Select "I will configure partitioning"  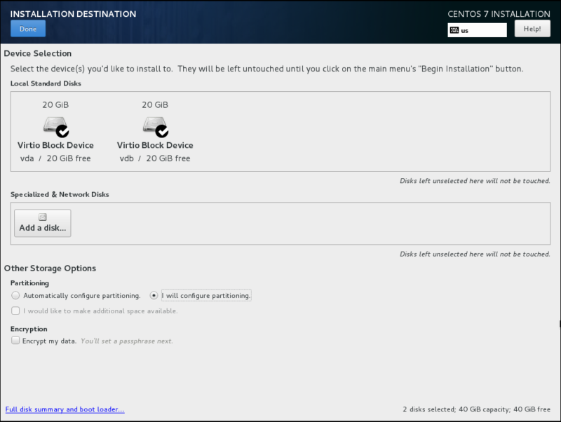[x=153, y=295]
